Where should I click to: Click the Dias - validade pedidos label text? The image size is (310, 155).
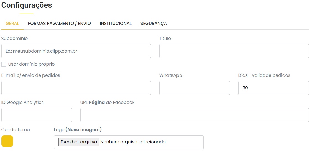(264, 75)
